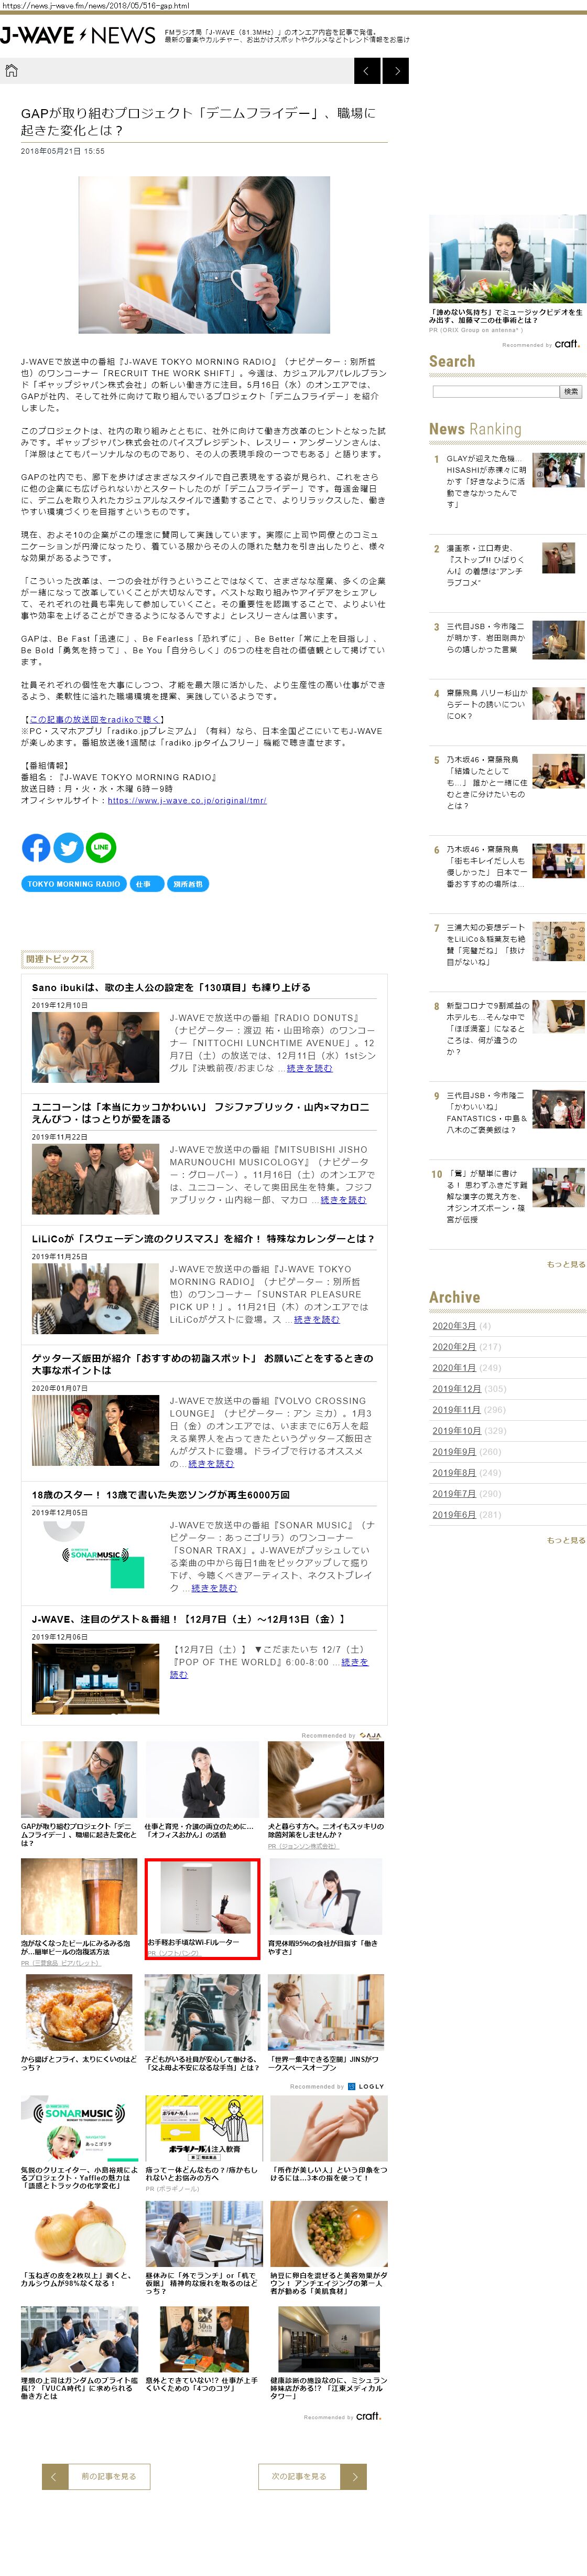Viewport: 587px width, 2576px height.
Task: Open the 2020年3月 archive link
Action: pos(453,1326)
